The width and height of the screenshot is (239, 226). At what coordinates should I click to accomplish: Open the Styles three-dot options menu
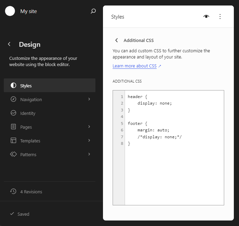click(220, 17)
